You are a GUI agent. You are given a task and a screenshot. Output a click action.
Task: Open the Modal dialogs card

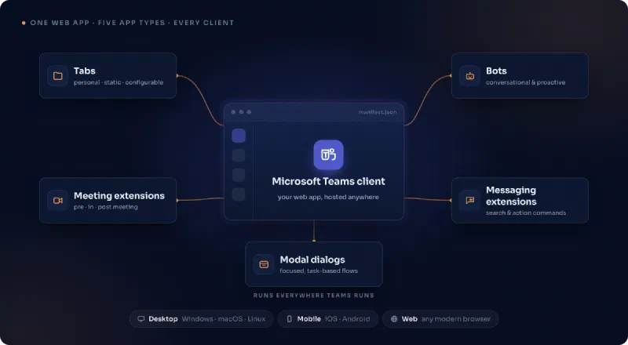(x=314, y=264)
